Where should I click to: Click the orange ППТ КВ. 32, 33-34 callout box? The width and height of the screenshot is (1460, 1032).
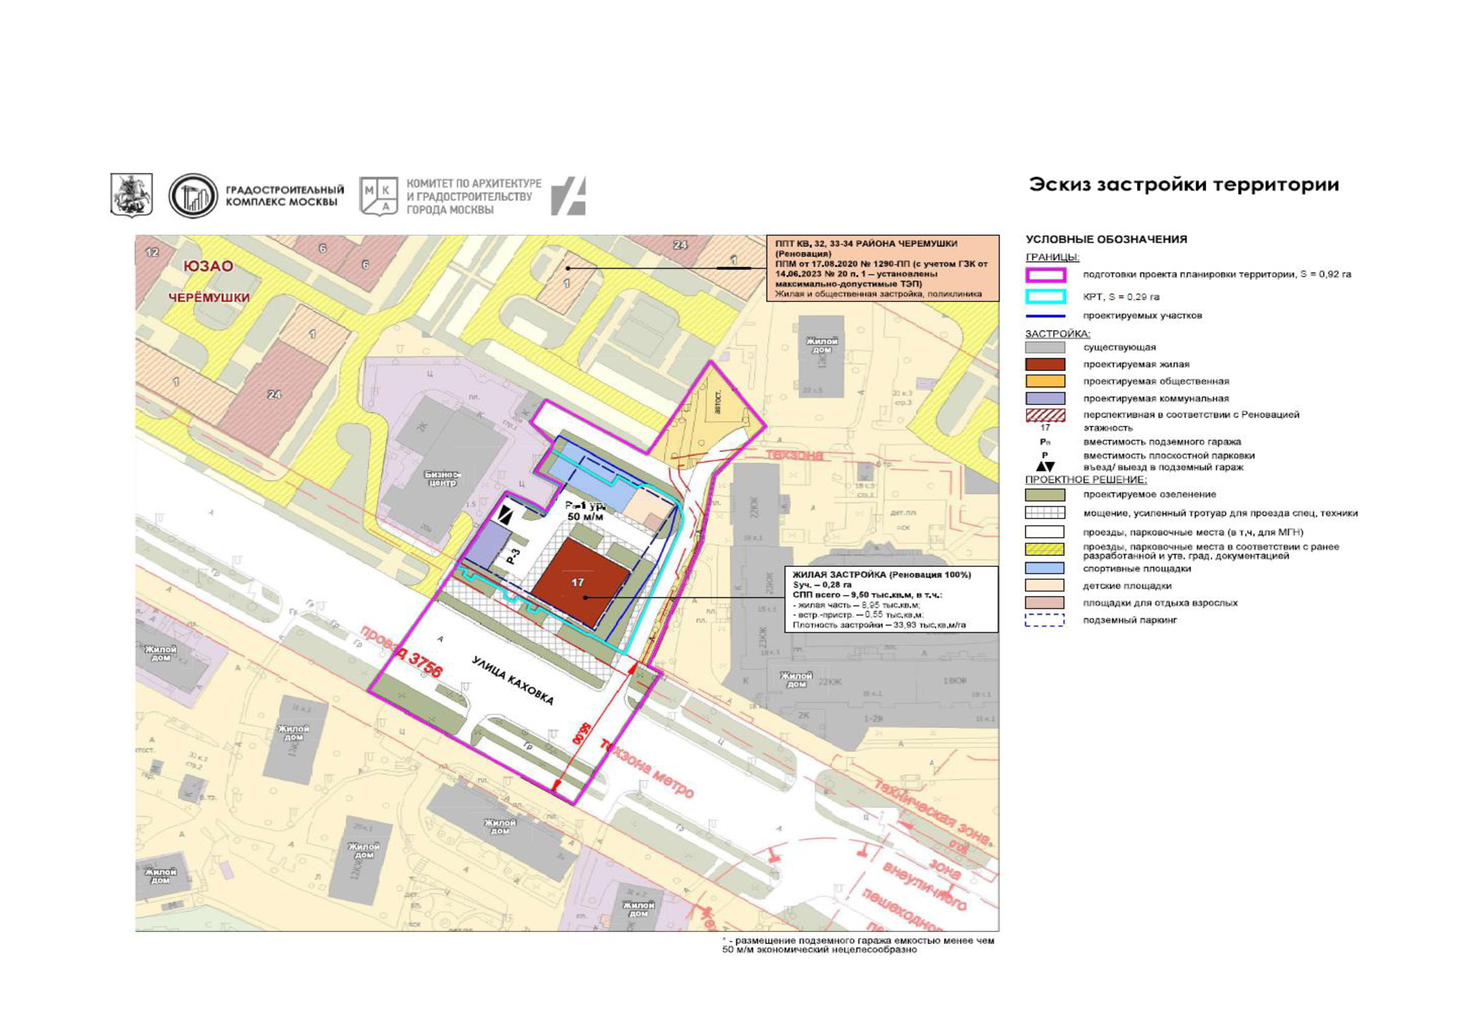pos(883,268)
